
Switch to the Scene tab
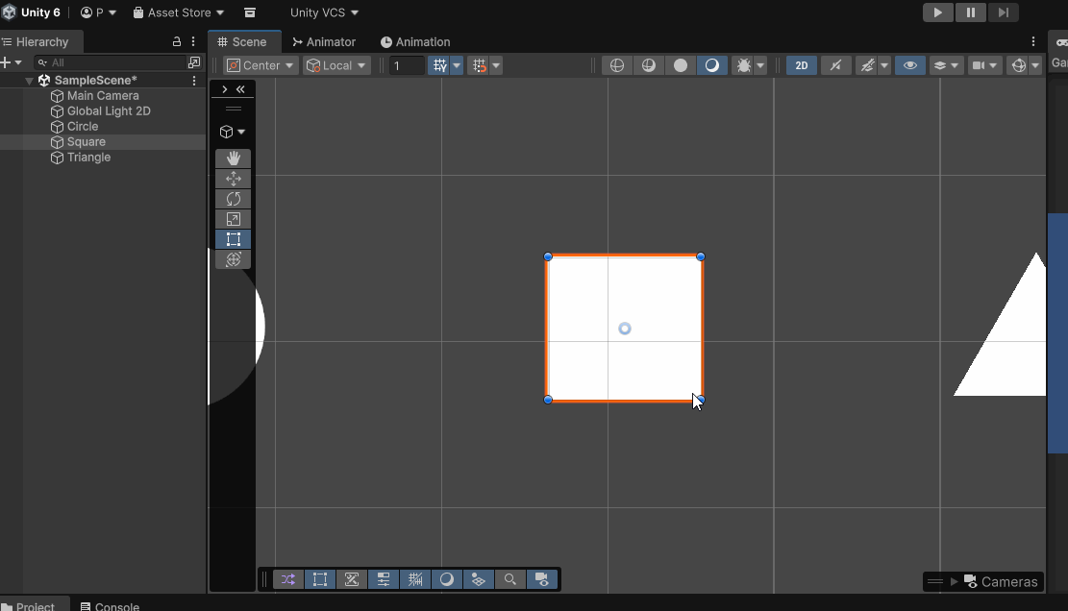point(242,41)
